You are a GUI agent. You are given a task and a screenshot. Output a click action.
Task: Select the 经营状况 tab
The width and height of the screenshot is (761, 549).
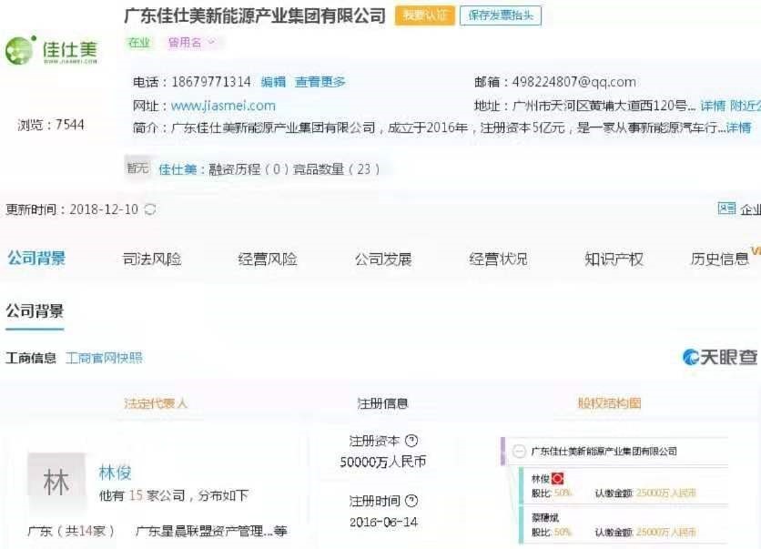(499, 259)
